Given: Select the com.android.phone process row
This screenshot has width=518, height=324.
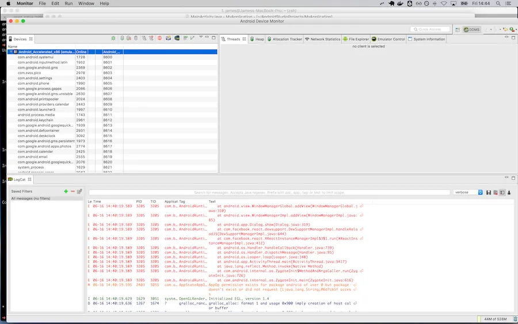Looking at the screenshot, I should point(112,83).
